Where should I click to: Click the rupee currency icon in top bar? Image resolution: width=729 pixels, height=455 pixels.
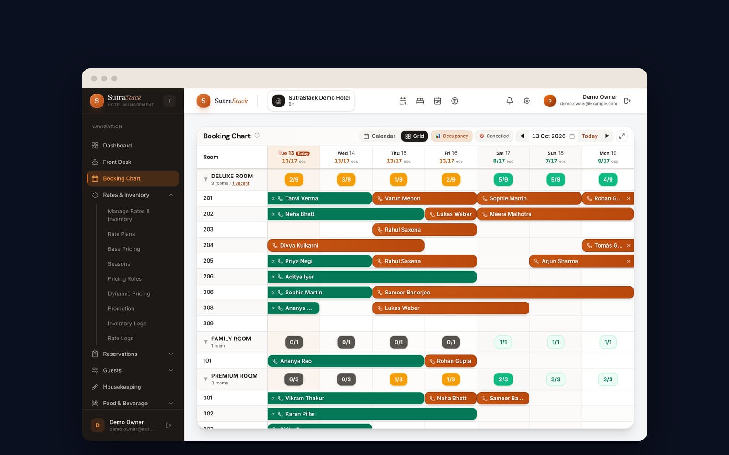455,101
